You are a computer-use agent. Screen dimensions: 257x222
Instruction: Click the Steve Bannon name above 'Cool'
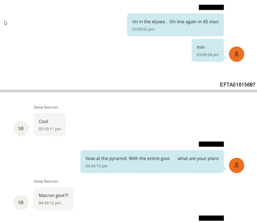click(46, 107)
